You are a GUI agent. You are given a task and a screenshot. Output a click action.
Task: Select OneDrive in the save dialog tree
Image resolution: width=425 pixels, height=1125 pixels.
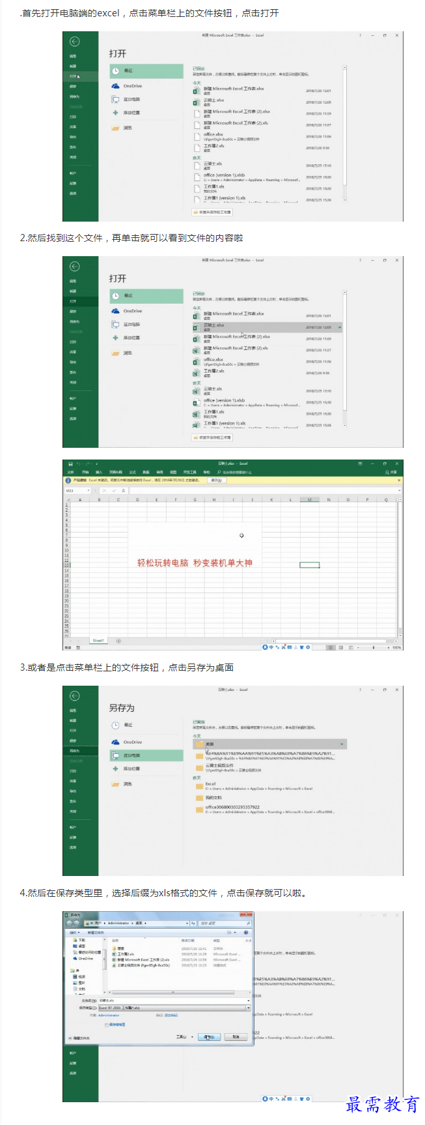(x=84, y=958)
